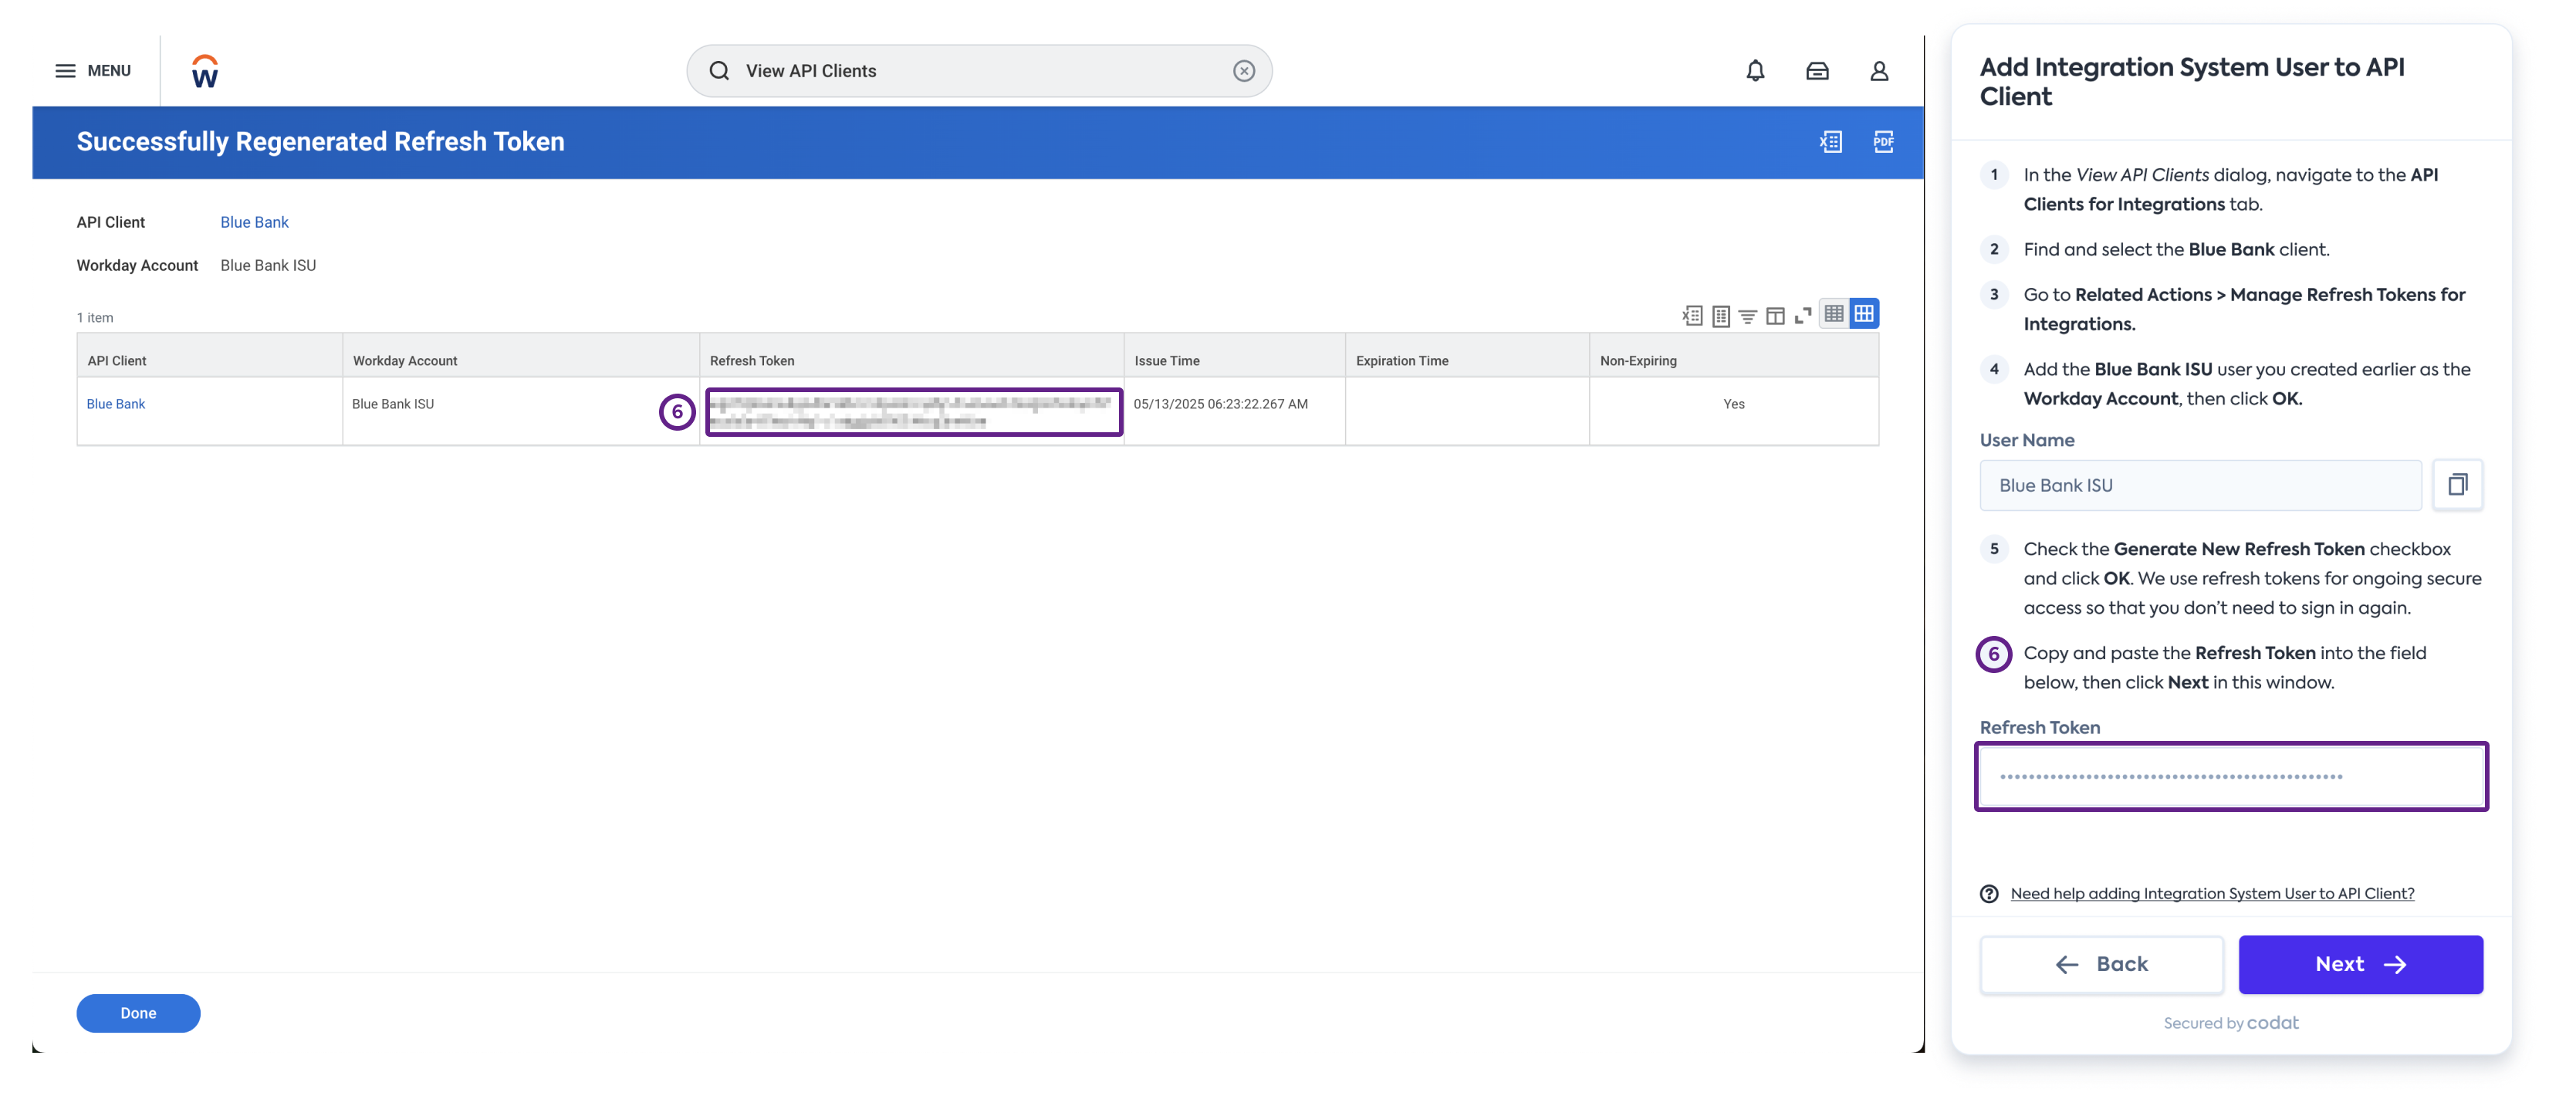Export the report to PDF
The height and width of the screenshot is (1096, 2576).
click(x=1884, y=142)
